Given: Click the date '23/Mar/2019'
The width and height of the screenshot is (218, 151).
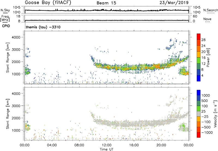Looking at the screenshot, I should [174, 3].
